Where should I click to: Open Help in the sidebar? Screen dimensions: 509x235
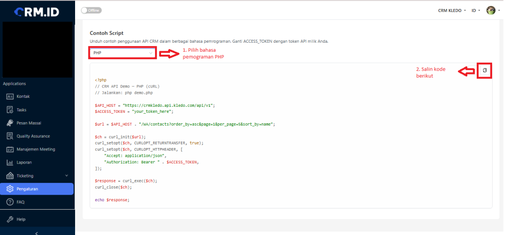pyautogui.click(x=37, y=220)
